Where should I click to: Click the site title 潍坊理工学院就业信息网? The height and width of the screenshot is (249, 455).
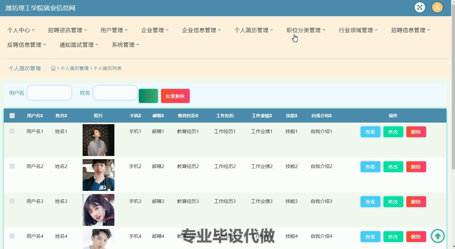40,8
